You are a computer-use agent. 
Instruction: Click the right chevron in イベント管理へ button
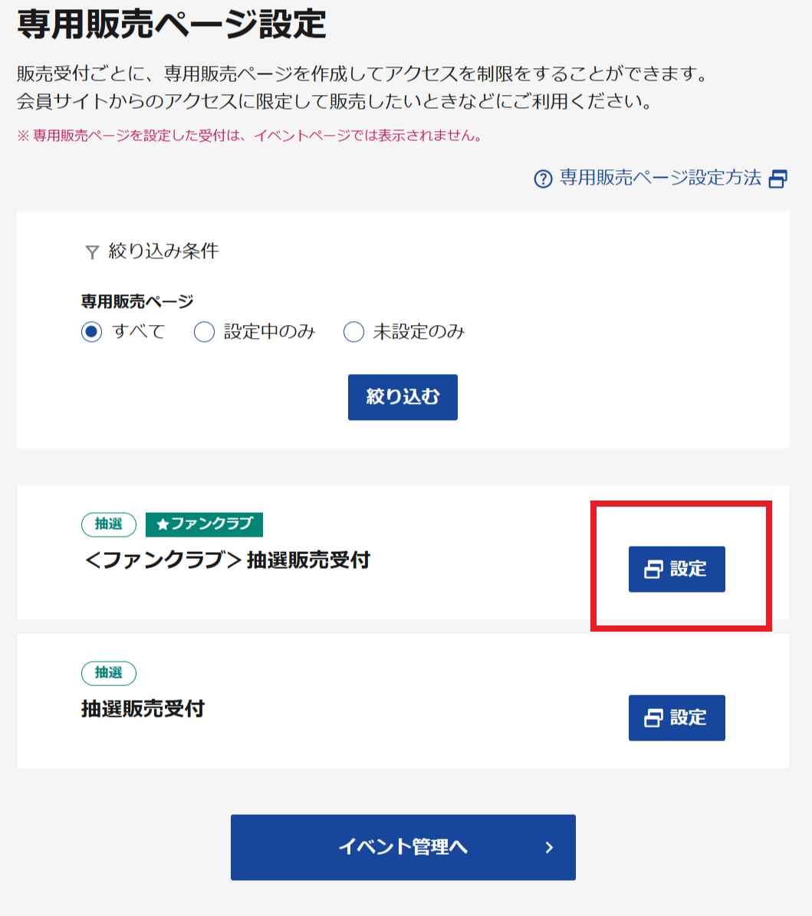pyautogui.click(x=547, y=847)
